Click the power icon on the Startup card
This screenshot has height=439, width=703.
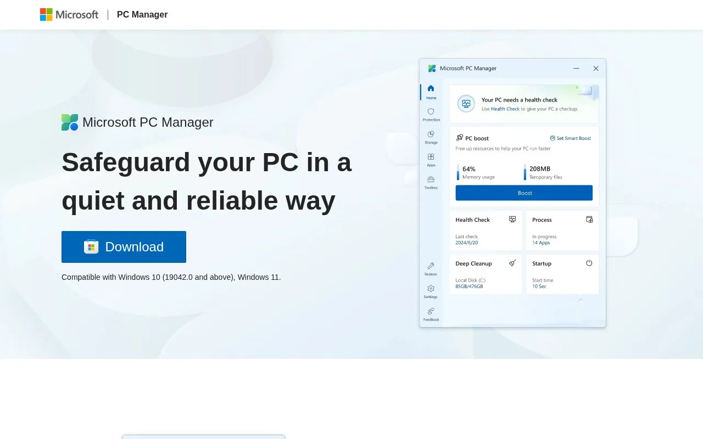tap(589, 263)
